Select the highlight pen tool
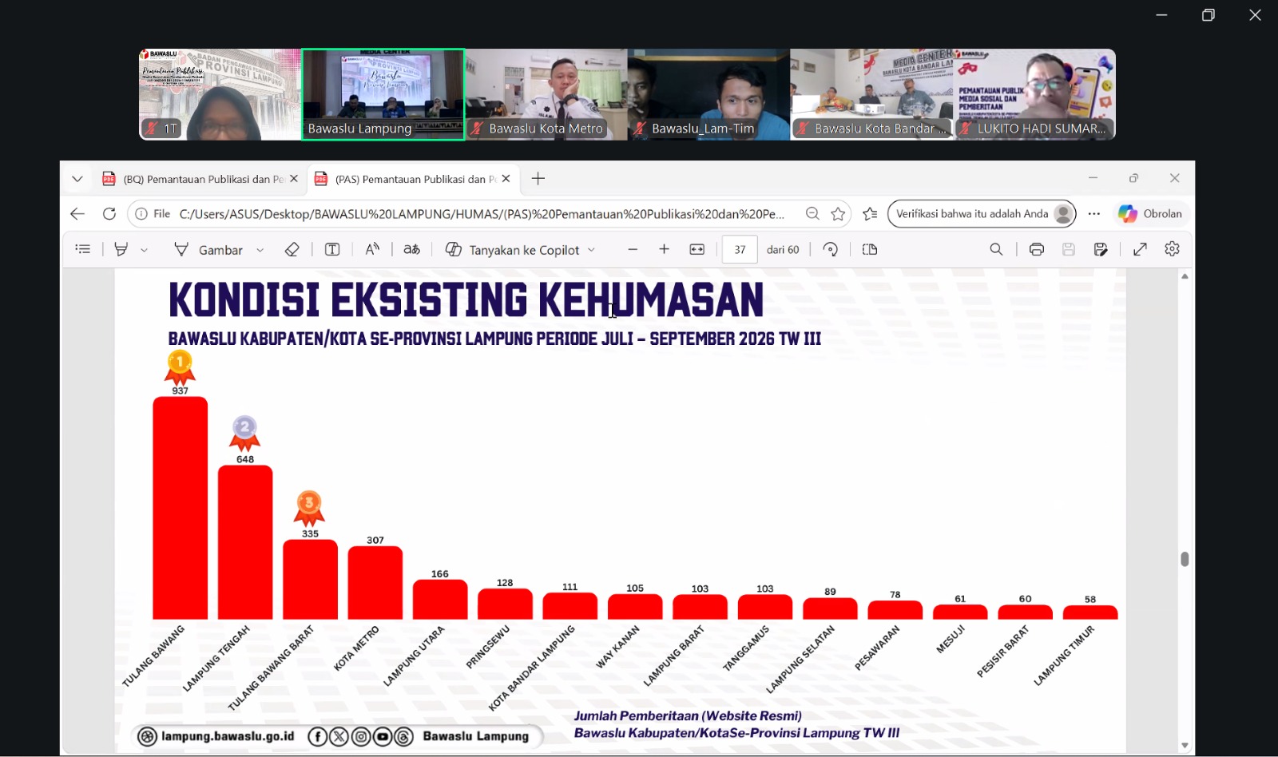This screenshot has width=1278, height=757. click(121, 249)
